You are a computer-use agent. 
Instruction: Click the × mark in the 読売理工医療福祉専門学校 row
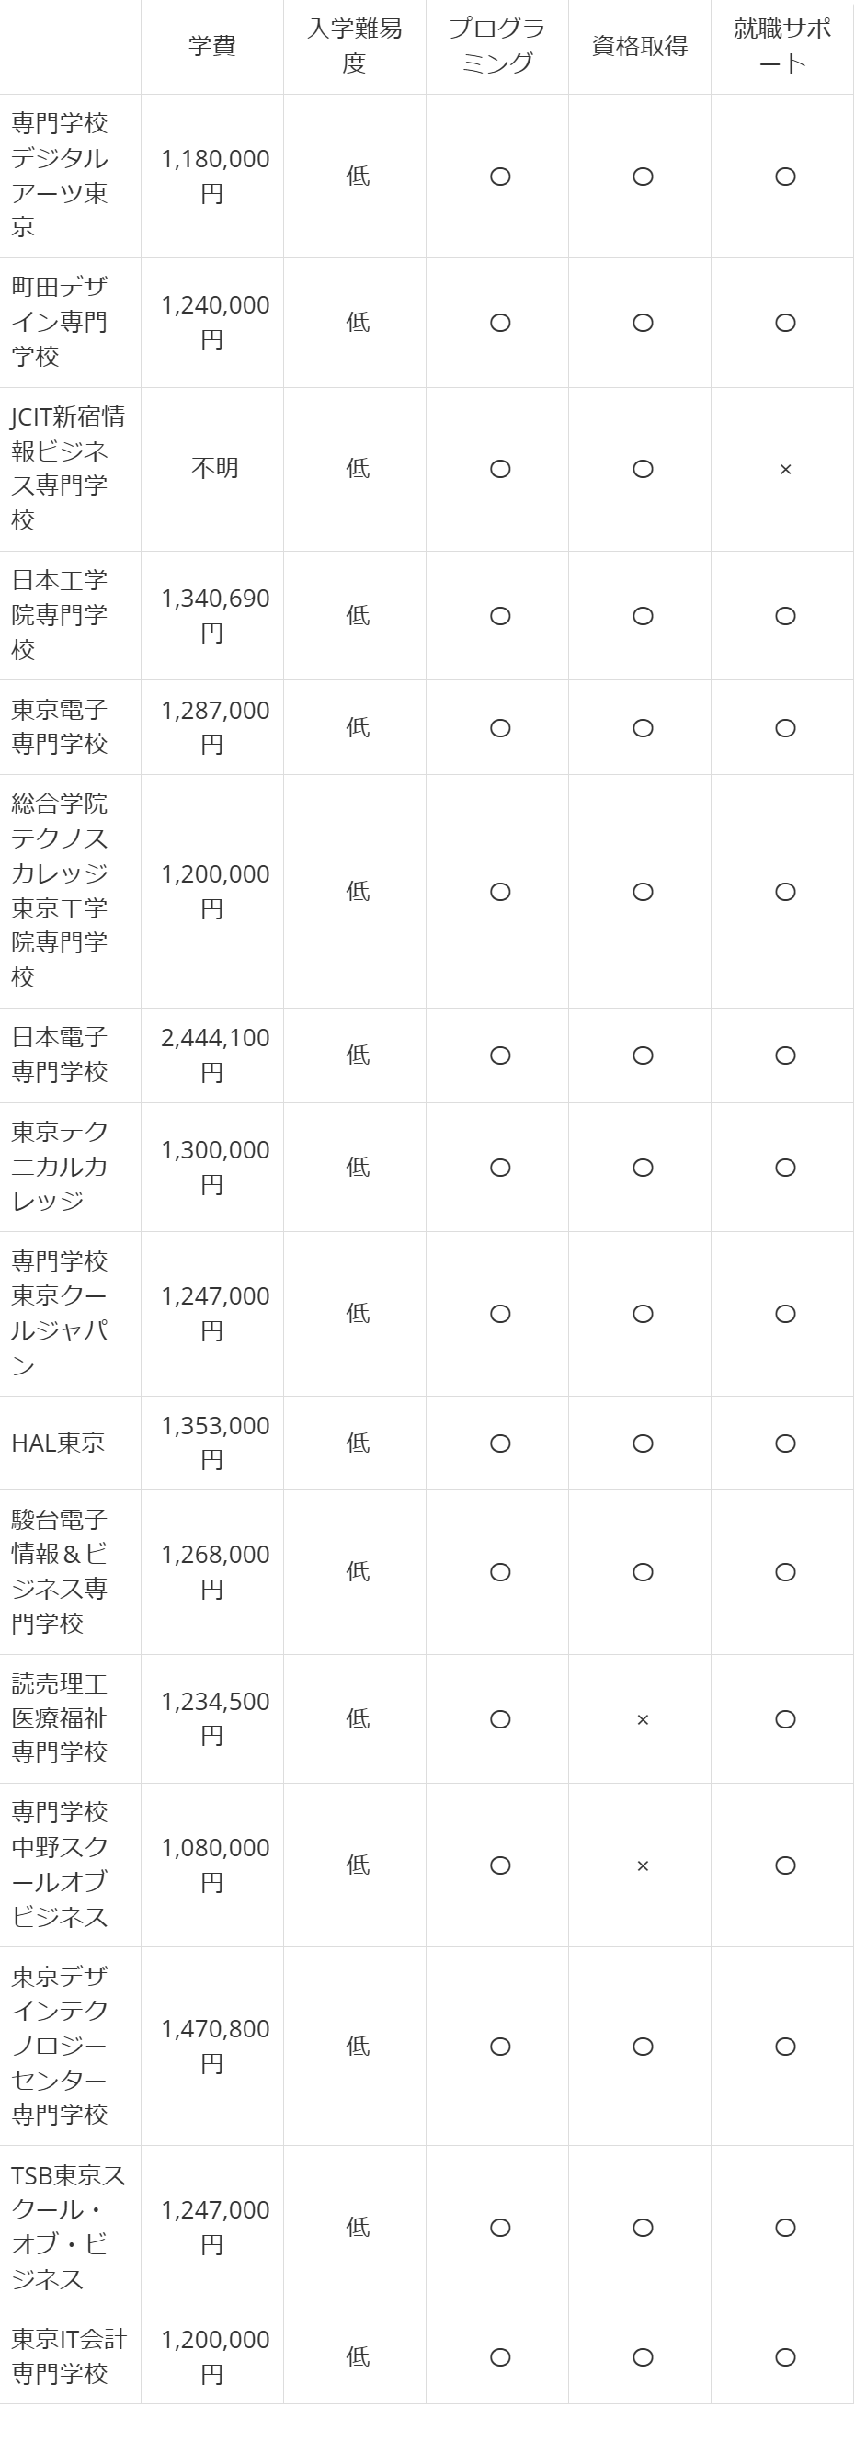pos(643,1720)
